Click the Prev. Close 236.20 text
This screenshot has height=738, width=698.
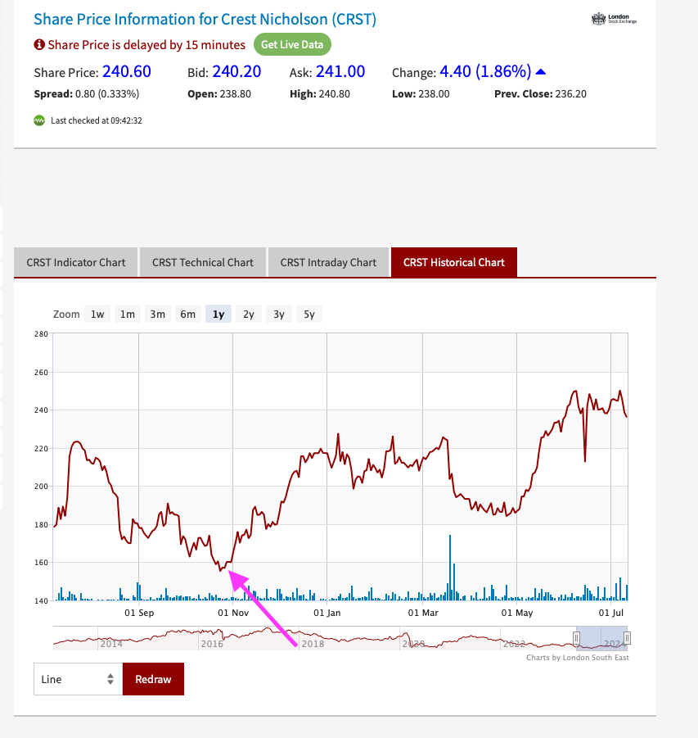point(540,94)
